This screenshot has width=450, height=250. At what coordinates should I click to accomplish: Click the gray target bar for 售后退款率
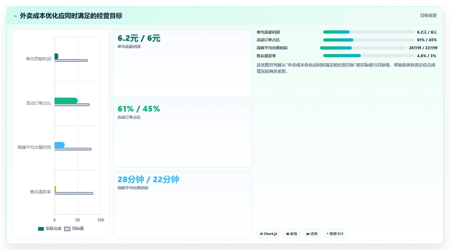(x=74, y=193)
